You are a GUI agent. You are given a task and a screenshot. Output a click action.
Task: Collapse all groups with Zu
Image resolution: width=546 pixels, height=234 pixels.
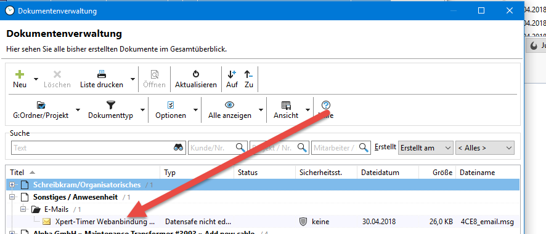[x=248, y=79]
